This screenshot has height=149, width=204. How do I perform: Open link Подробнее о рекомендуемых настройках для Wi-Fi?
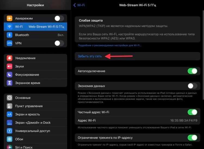110,45
